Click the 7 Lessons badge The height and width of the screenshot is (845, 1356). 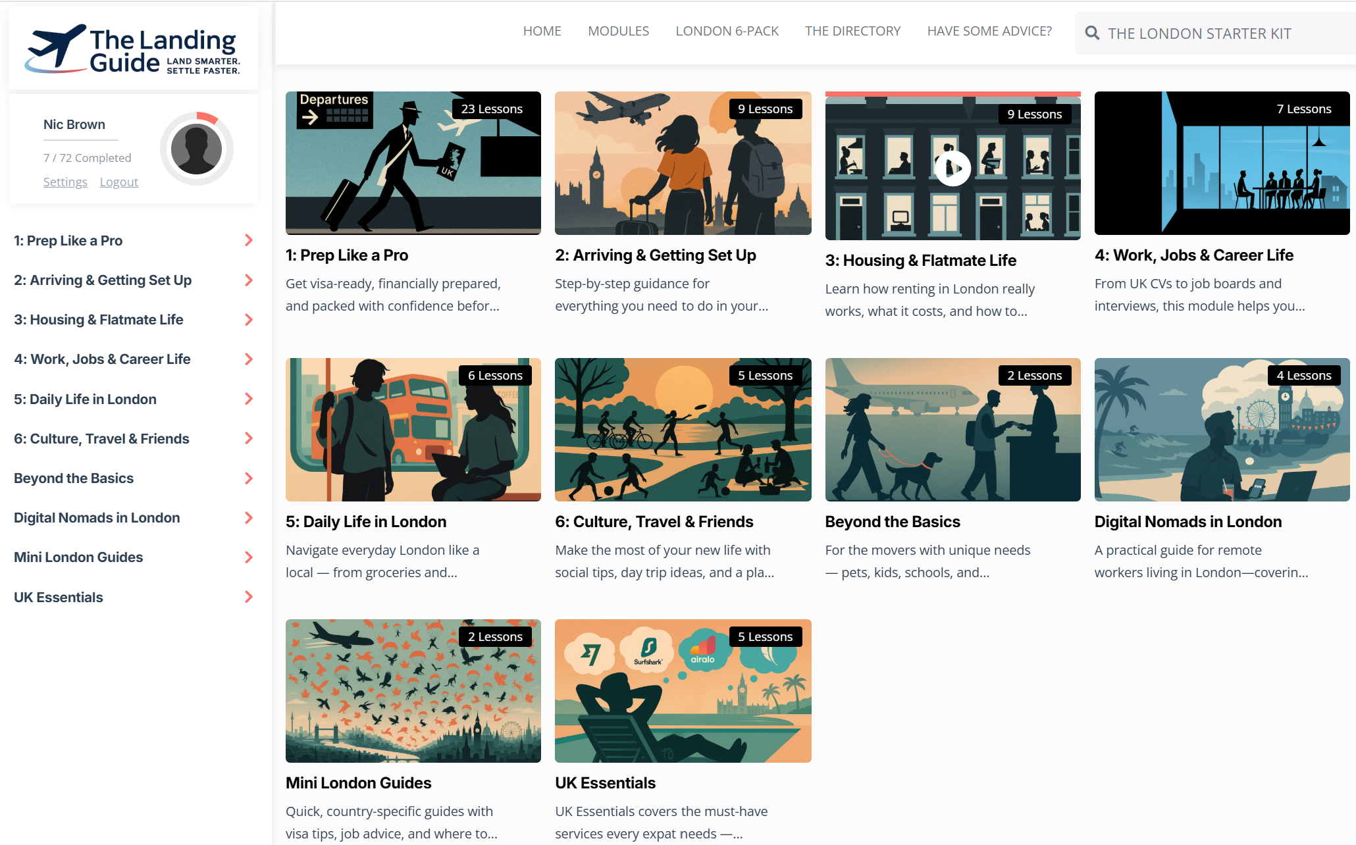tap(1303, 109)
